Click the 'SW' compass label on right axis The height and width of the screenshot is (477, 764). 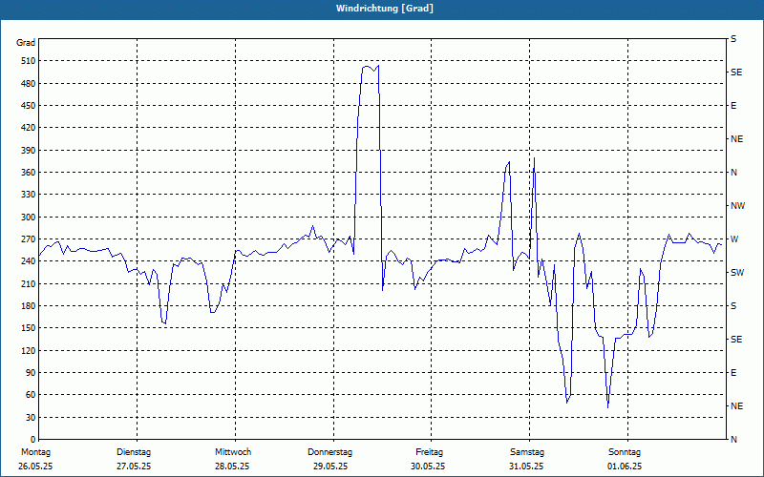[x=737, y=273]
